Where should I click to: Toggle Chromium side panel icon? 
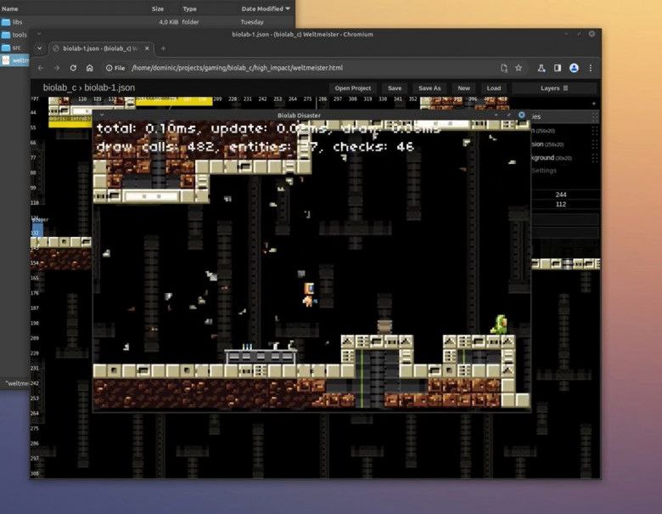point(558,68)
